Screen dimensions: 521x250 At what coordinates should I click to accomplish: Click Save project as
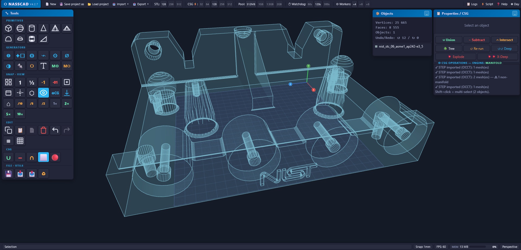tap(72, 4)
